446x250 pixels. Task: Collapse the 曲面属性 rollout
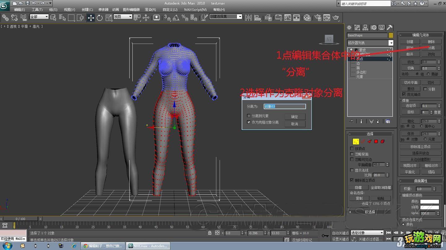click(421, 181)
